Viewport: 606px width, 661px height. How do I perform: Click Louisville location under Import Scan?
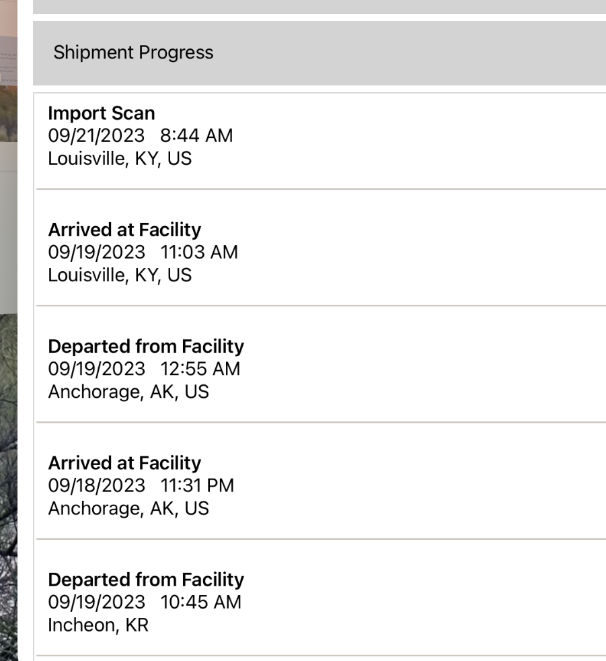coord(120,158)
